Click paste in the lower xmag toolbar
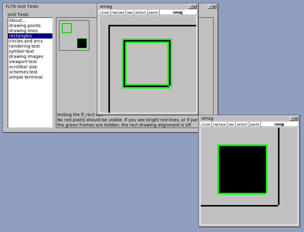The width and height of the screenshot is (304, 232). point(255,124)
